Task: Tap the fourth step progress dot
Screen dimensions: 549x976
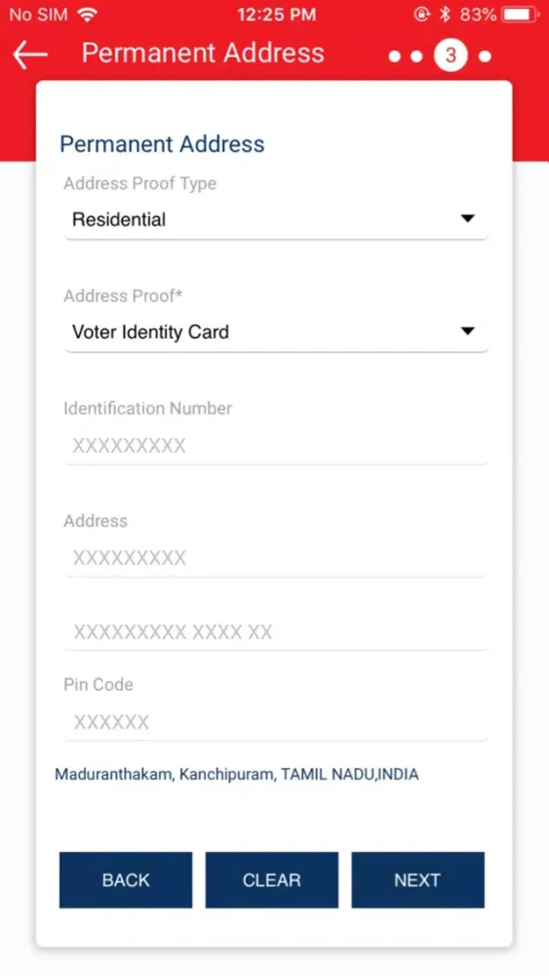Action: click(485, 57)
